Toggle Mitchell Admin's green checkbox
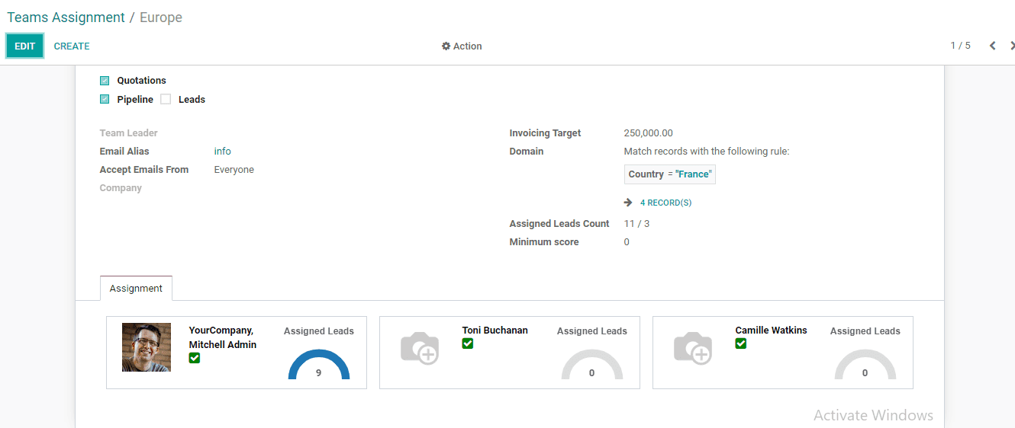Viewport: 1015px width, 428px height. click(x=195, y=358)
